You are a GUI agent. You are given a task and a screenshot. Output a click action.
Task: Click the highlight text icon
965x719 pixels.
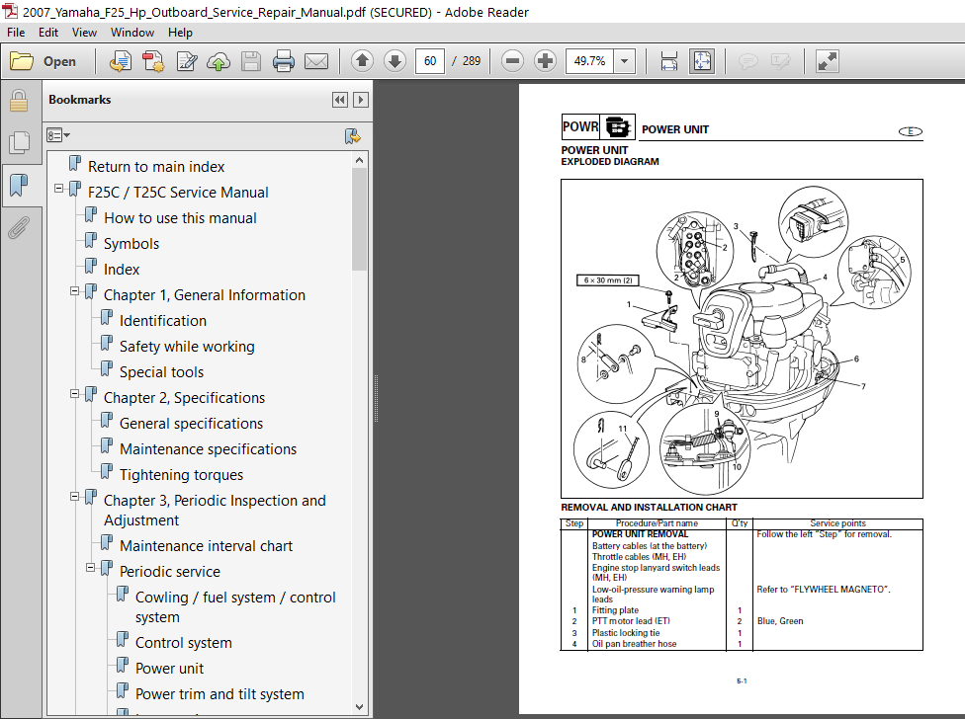pos(780,61)
